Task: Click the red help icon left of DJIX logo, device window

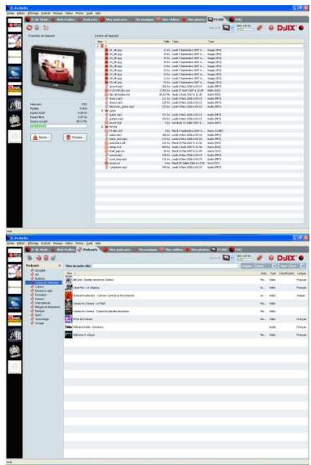Action: click(x=271, y=28)
